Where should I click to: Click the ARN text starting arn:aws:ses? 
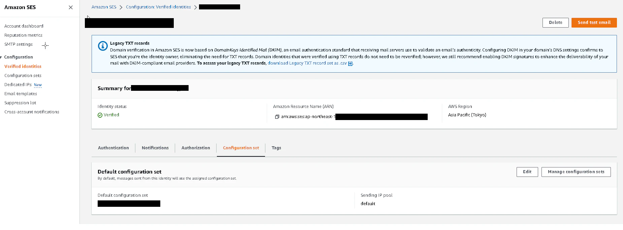(308, 117)
